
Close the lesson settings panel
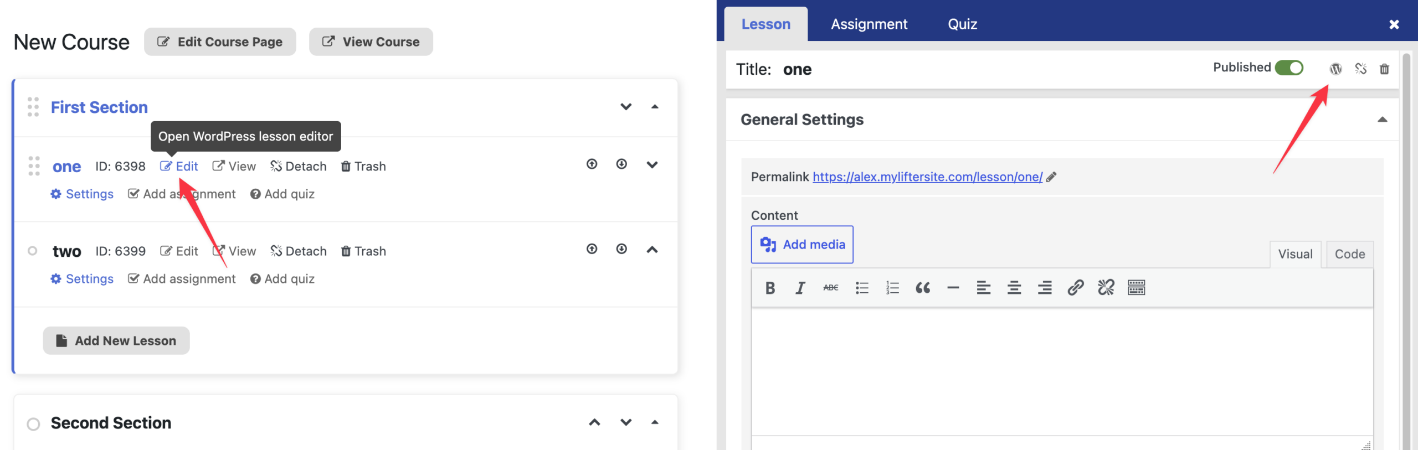(1394, 24)
